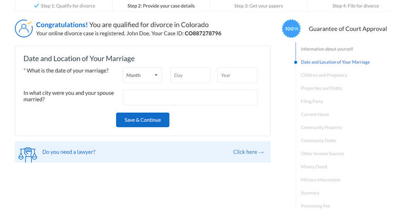Select Step 3: Get your papers tab
The image size is (394, 210).
258,6
